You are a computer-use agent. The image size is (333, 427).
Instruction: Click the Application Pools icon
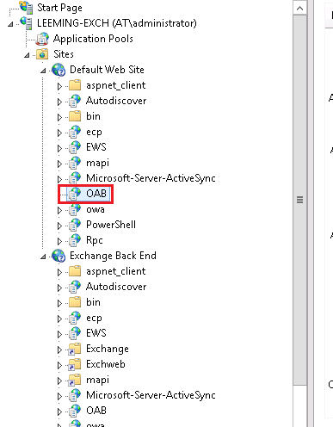click(42, 39)
